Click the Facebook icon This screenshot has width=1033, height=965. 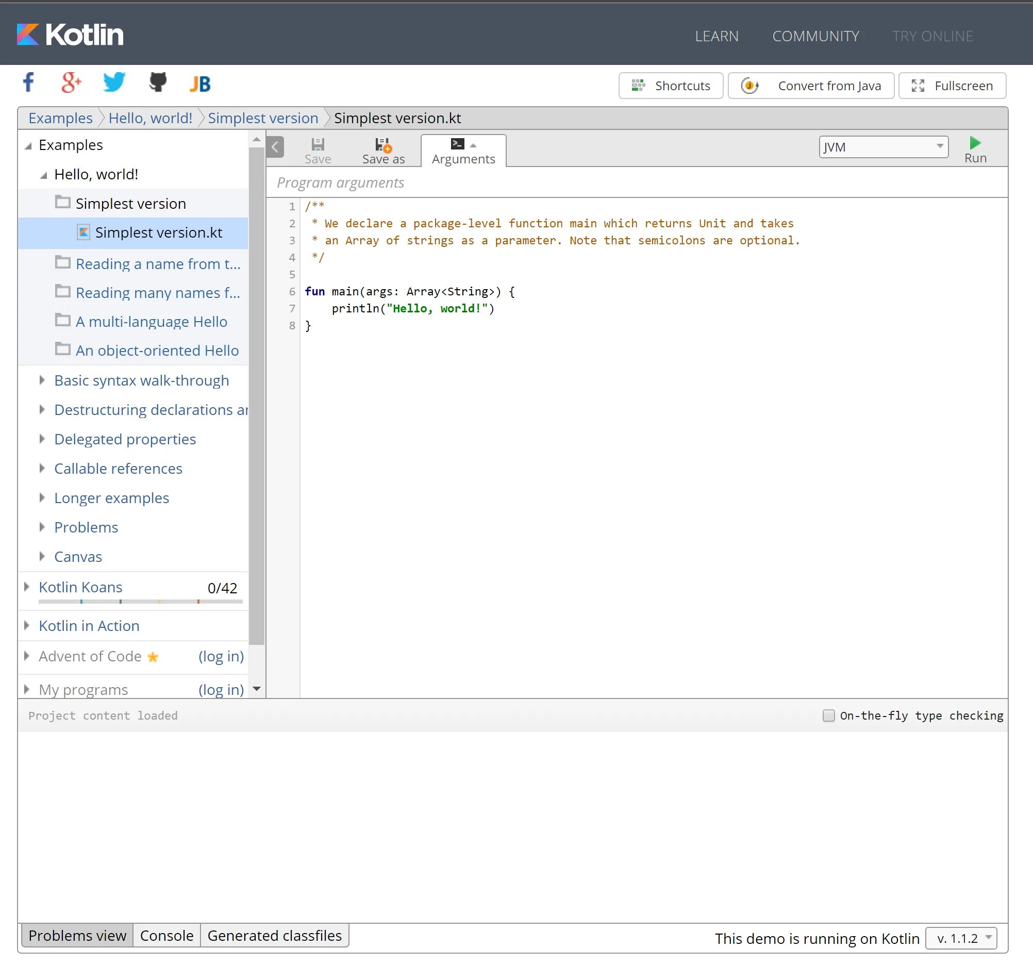coord(28,82)
